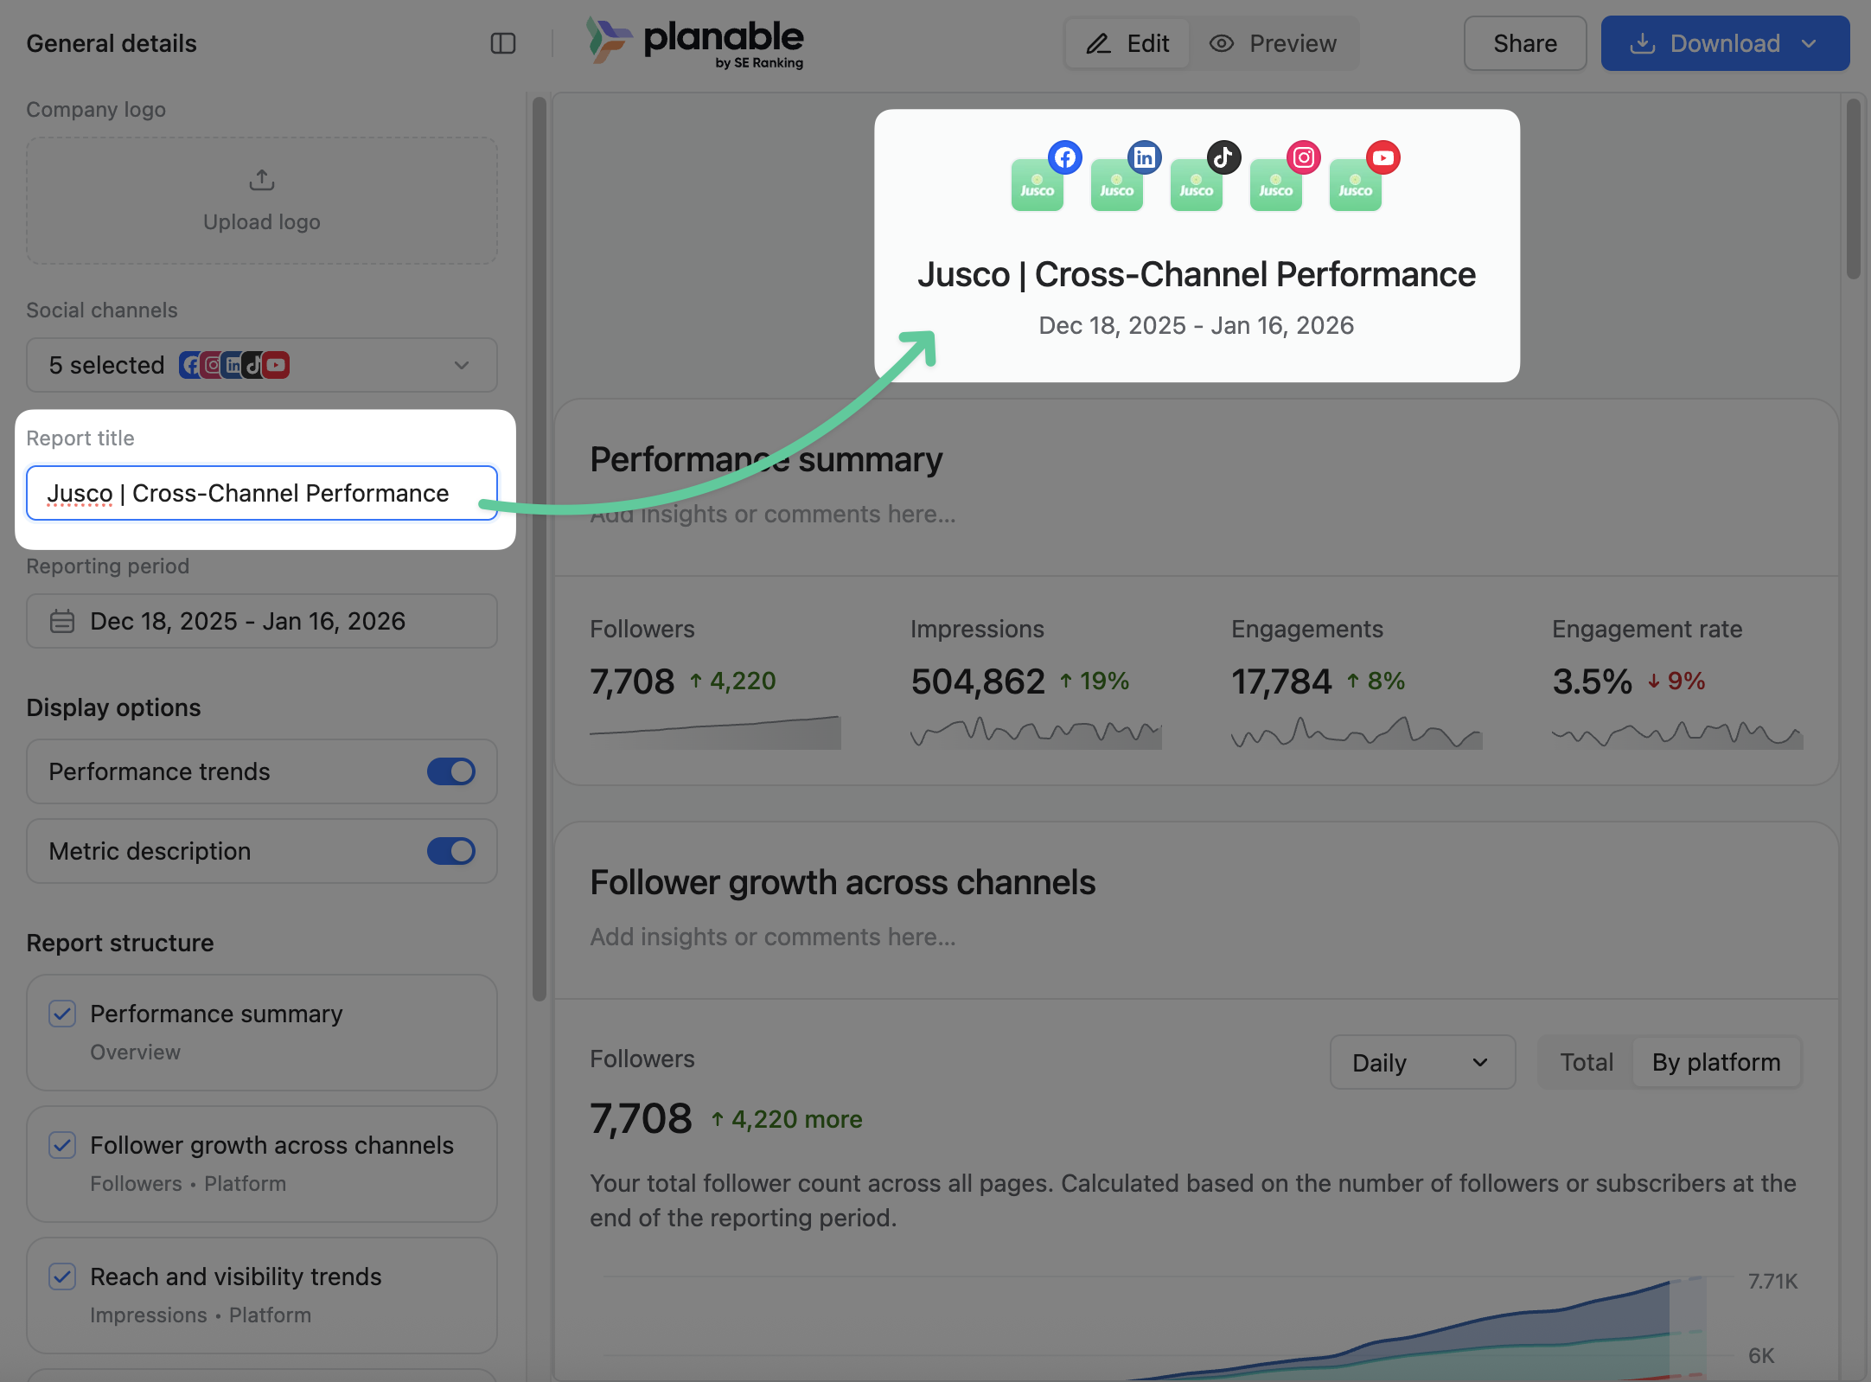Click the Instagram Jusco channel icon
Viewport: 1871px width, 1382px height.
coord(1276,184)
